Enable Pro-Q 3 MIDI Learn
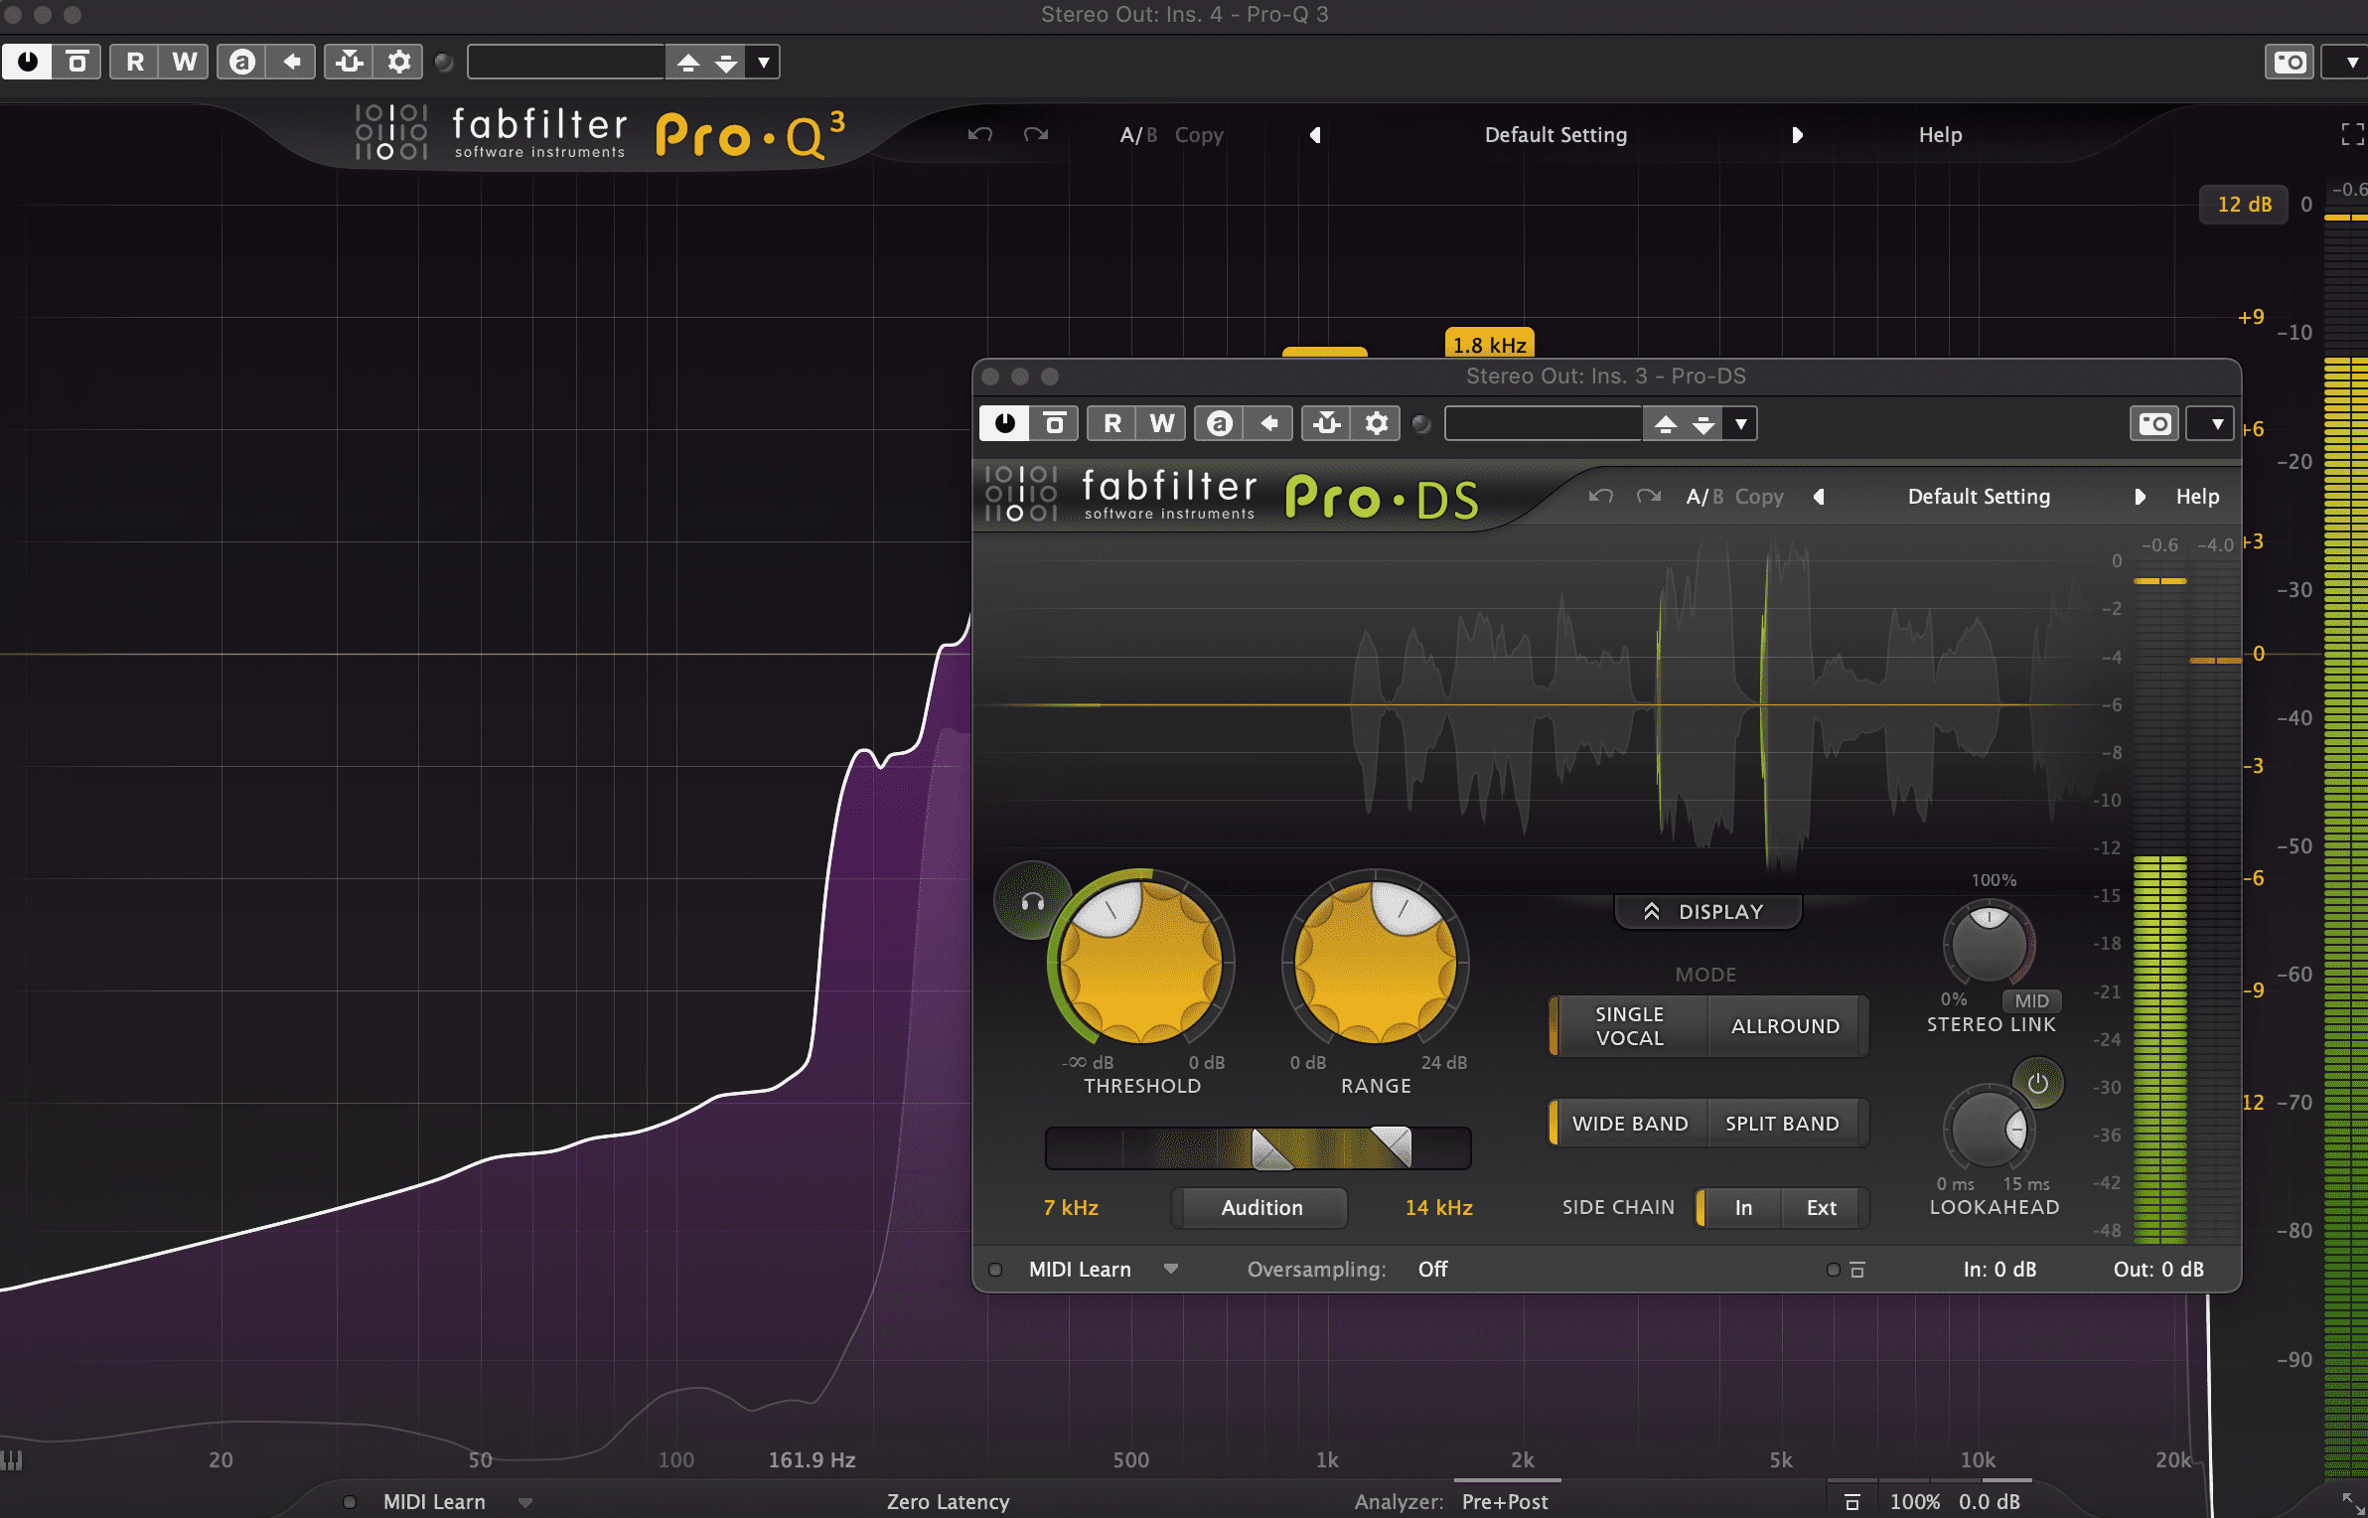Viewport: 2368px width, 1518px height. coord(434,1501)
